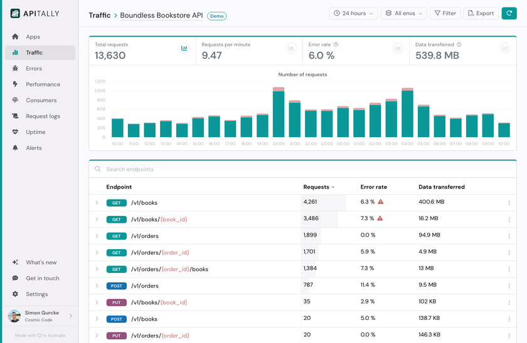Open the Uptime monitoring section
This screenshot has width=527, height=343.
pyautogui.click(x=36, y=132)
